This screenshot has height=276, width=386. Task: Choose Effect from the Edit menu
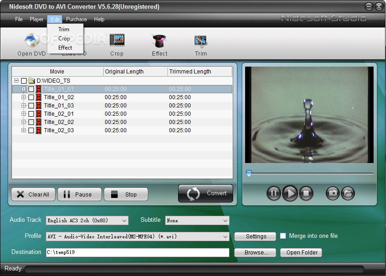(65, 47)
